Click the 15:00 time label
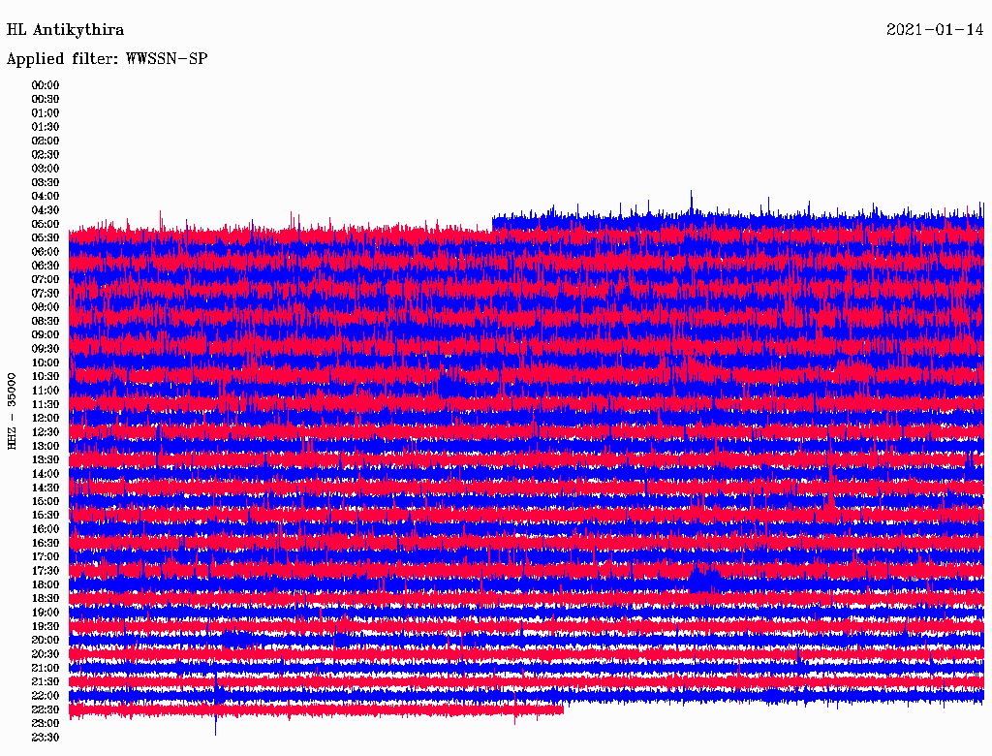 point(46,501)
